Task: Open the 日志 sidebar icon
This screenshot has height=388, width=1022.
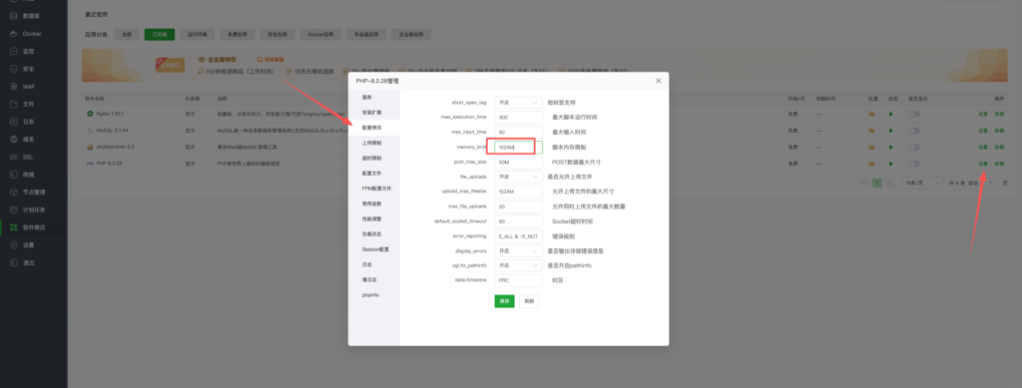Action: coord(14,122)
